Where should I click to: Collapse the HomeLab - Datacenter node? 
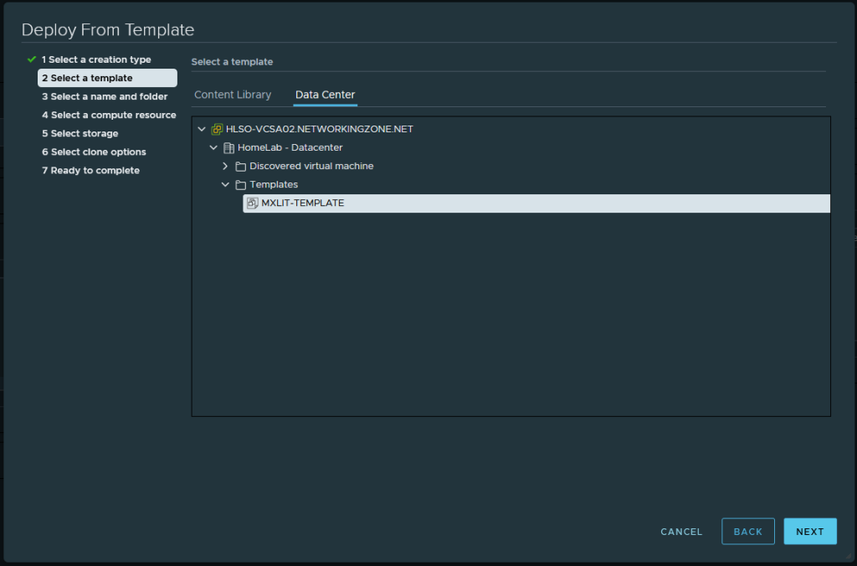tap(213, 148)
